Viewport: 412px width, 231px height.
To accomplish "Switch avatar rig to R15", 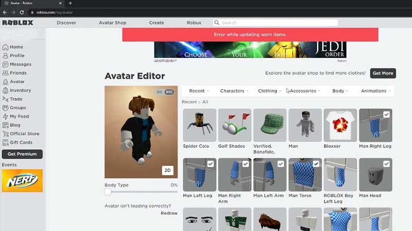I will click(169, 92).
